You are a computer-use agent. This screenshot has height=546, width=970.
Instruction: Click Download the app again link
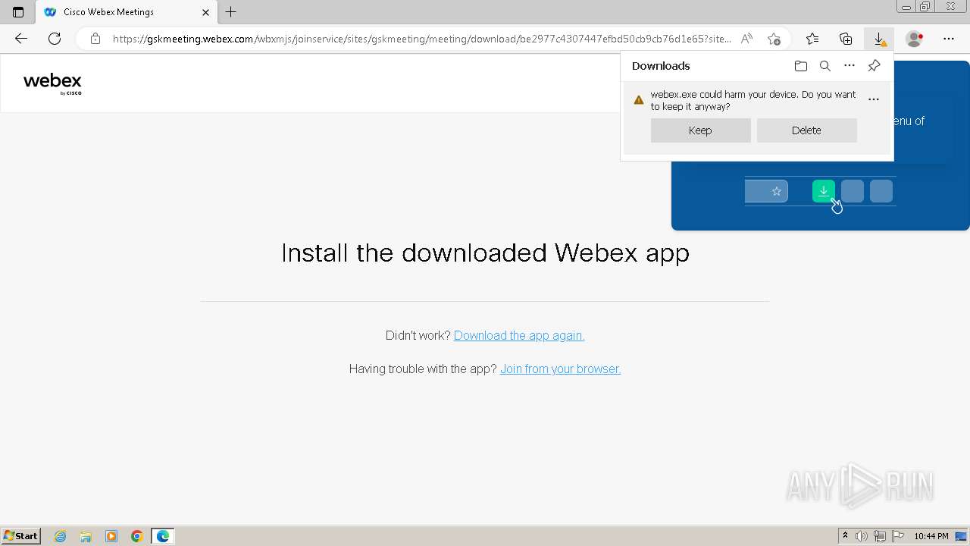[x=519, y=335]
